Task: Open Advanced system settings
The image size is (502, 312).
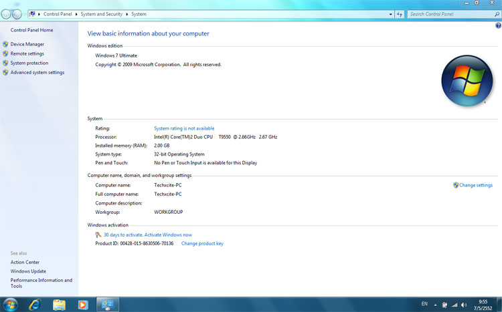Action: 37,73
